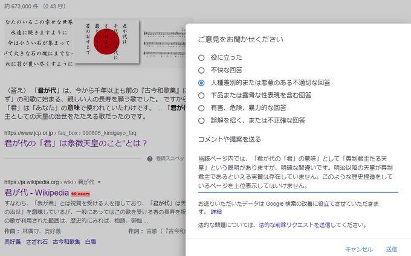Expand Wikipedia result URL dropdown arrow

coord(99,182)
